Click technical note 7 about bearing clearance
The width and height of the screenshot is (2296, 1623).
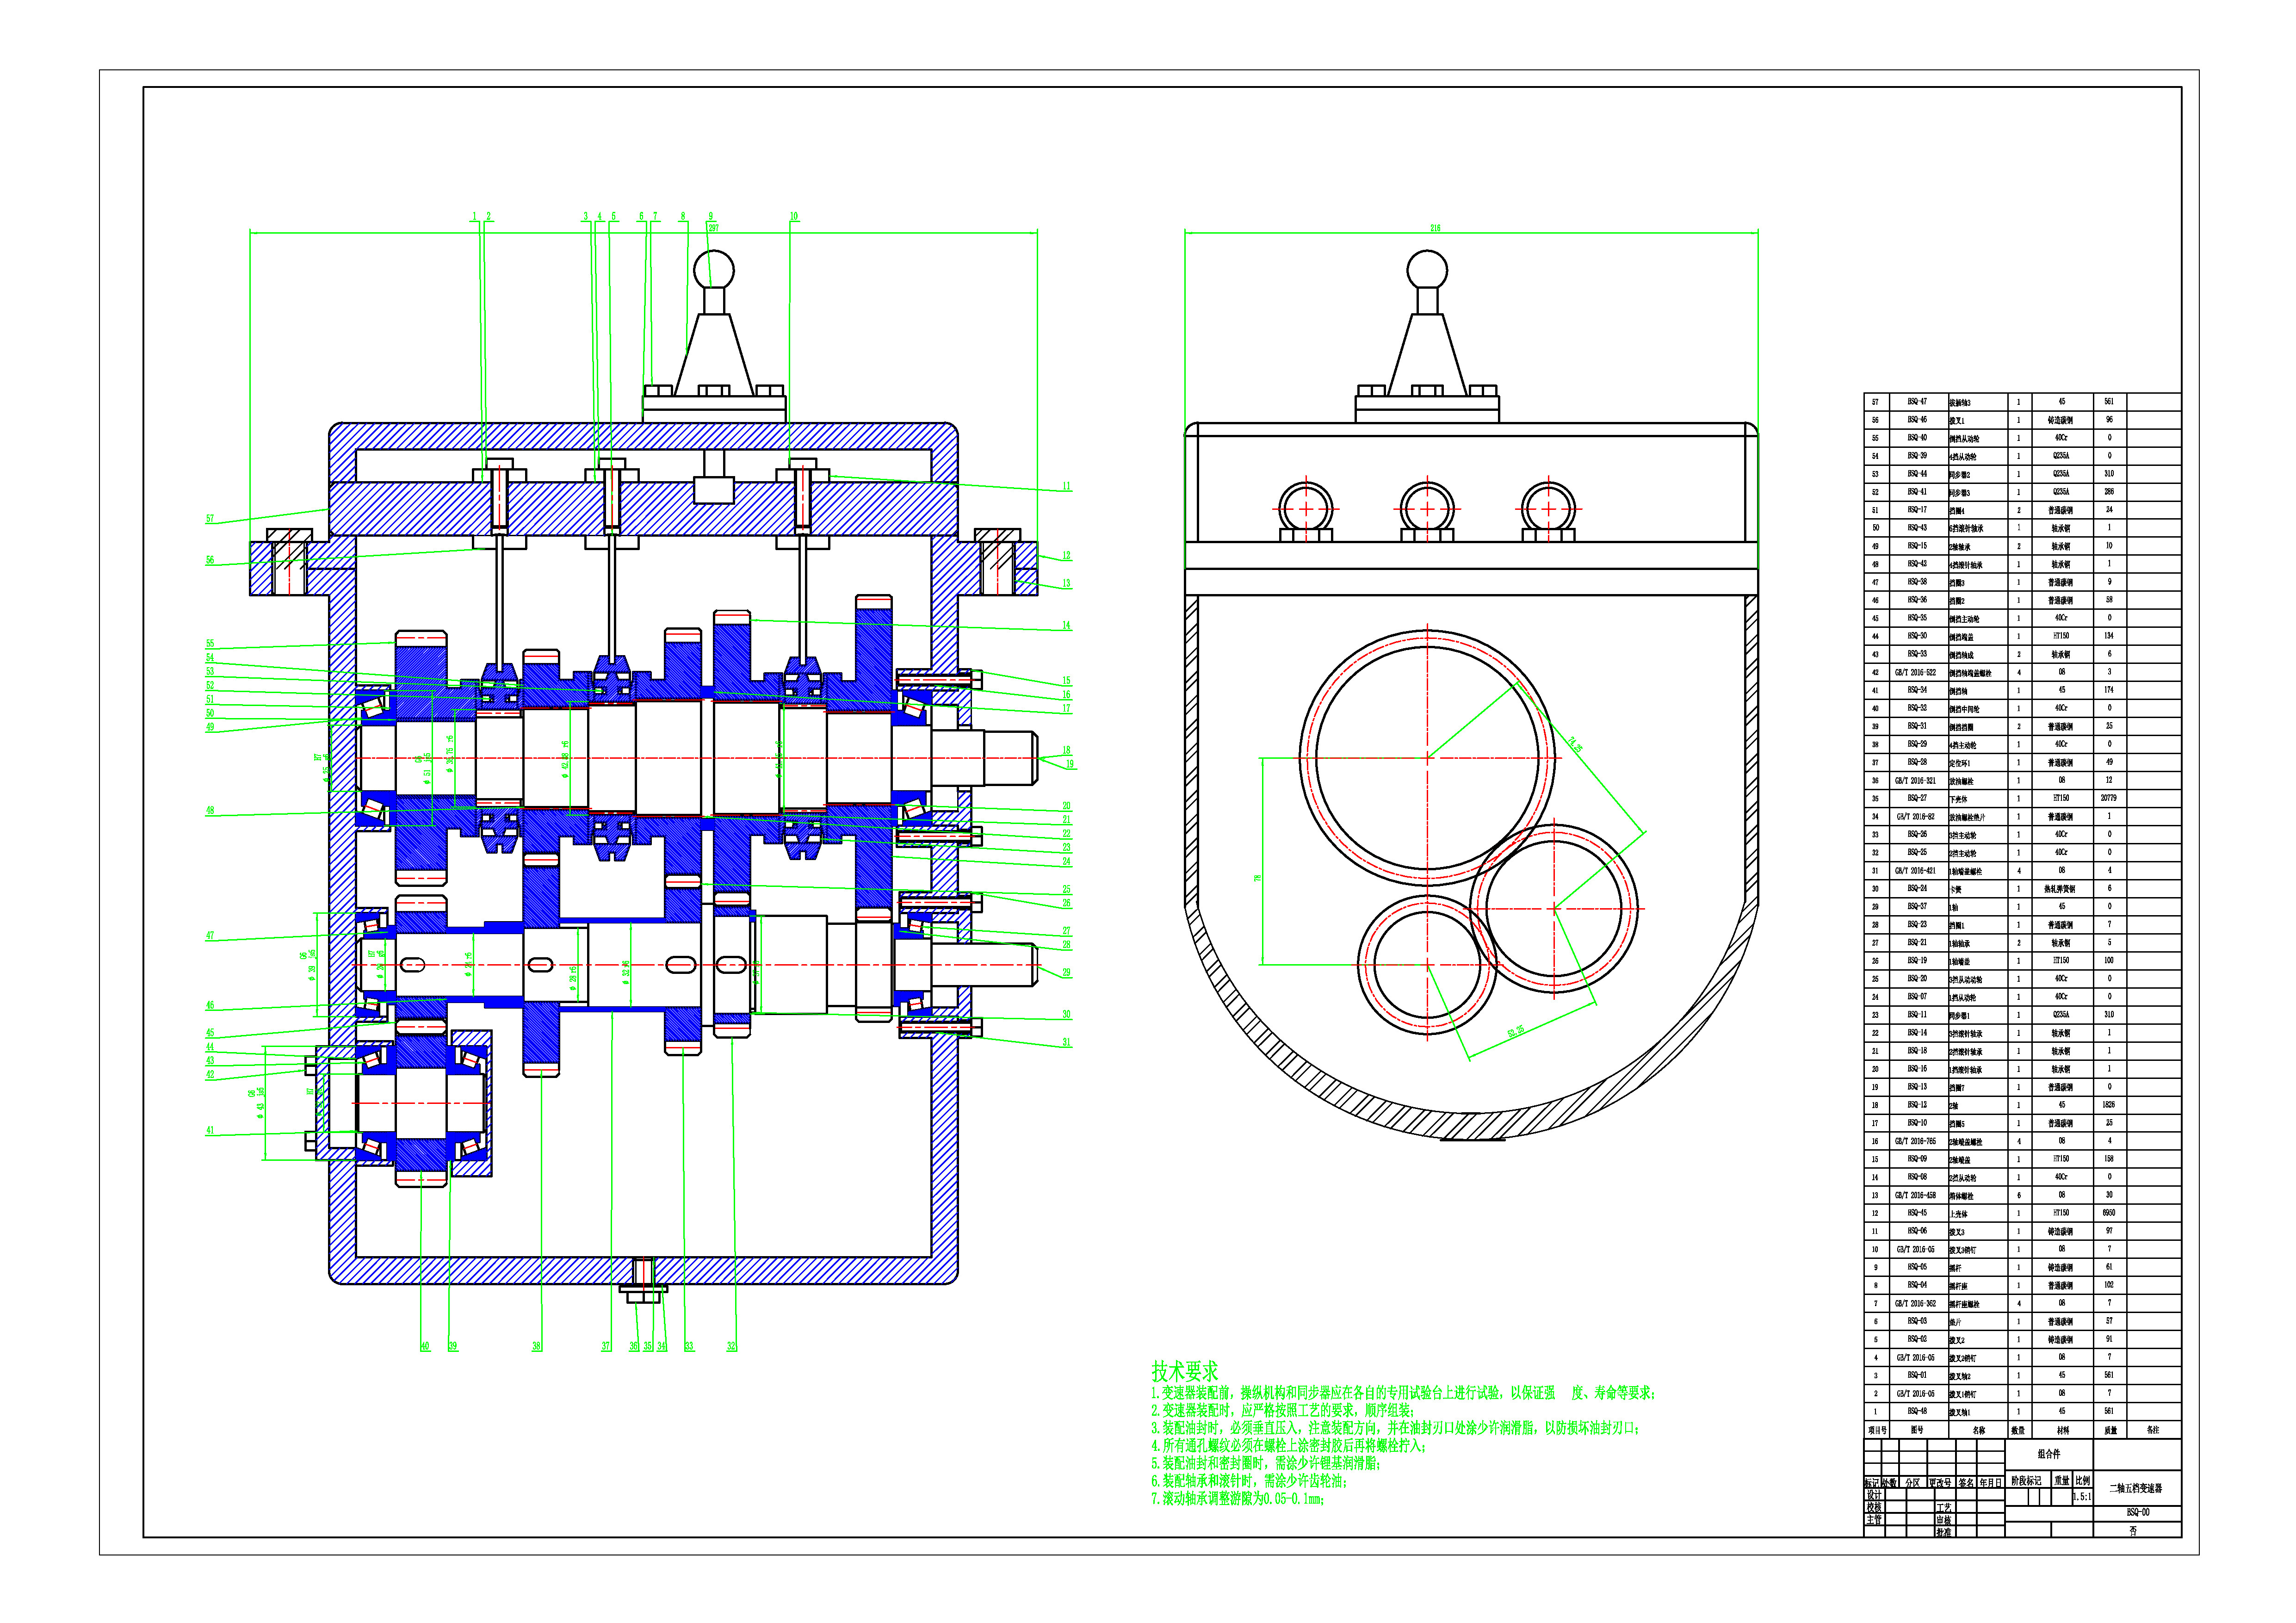tap(1237, 1499)
